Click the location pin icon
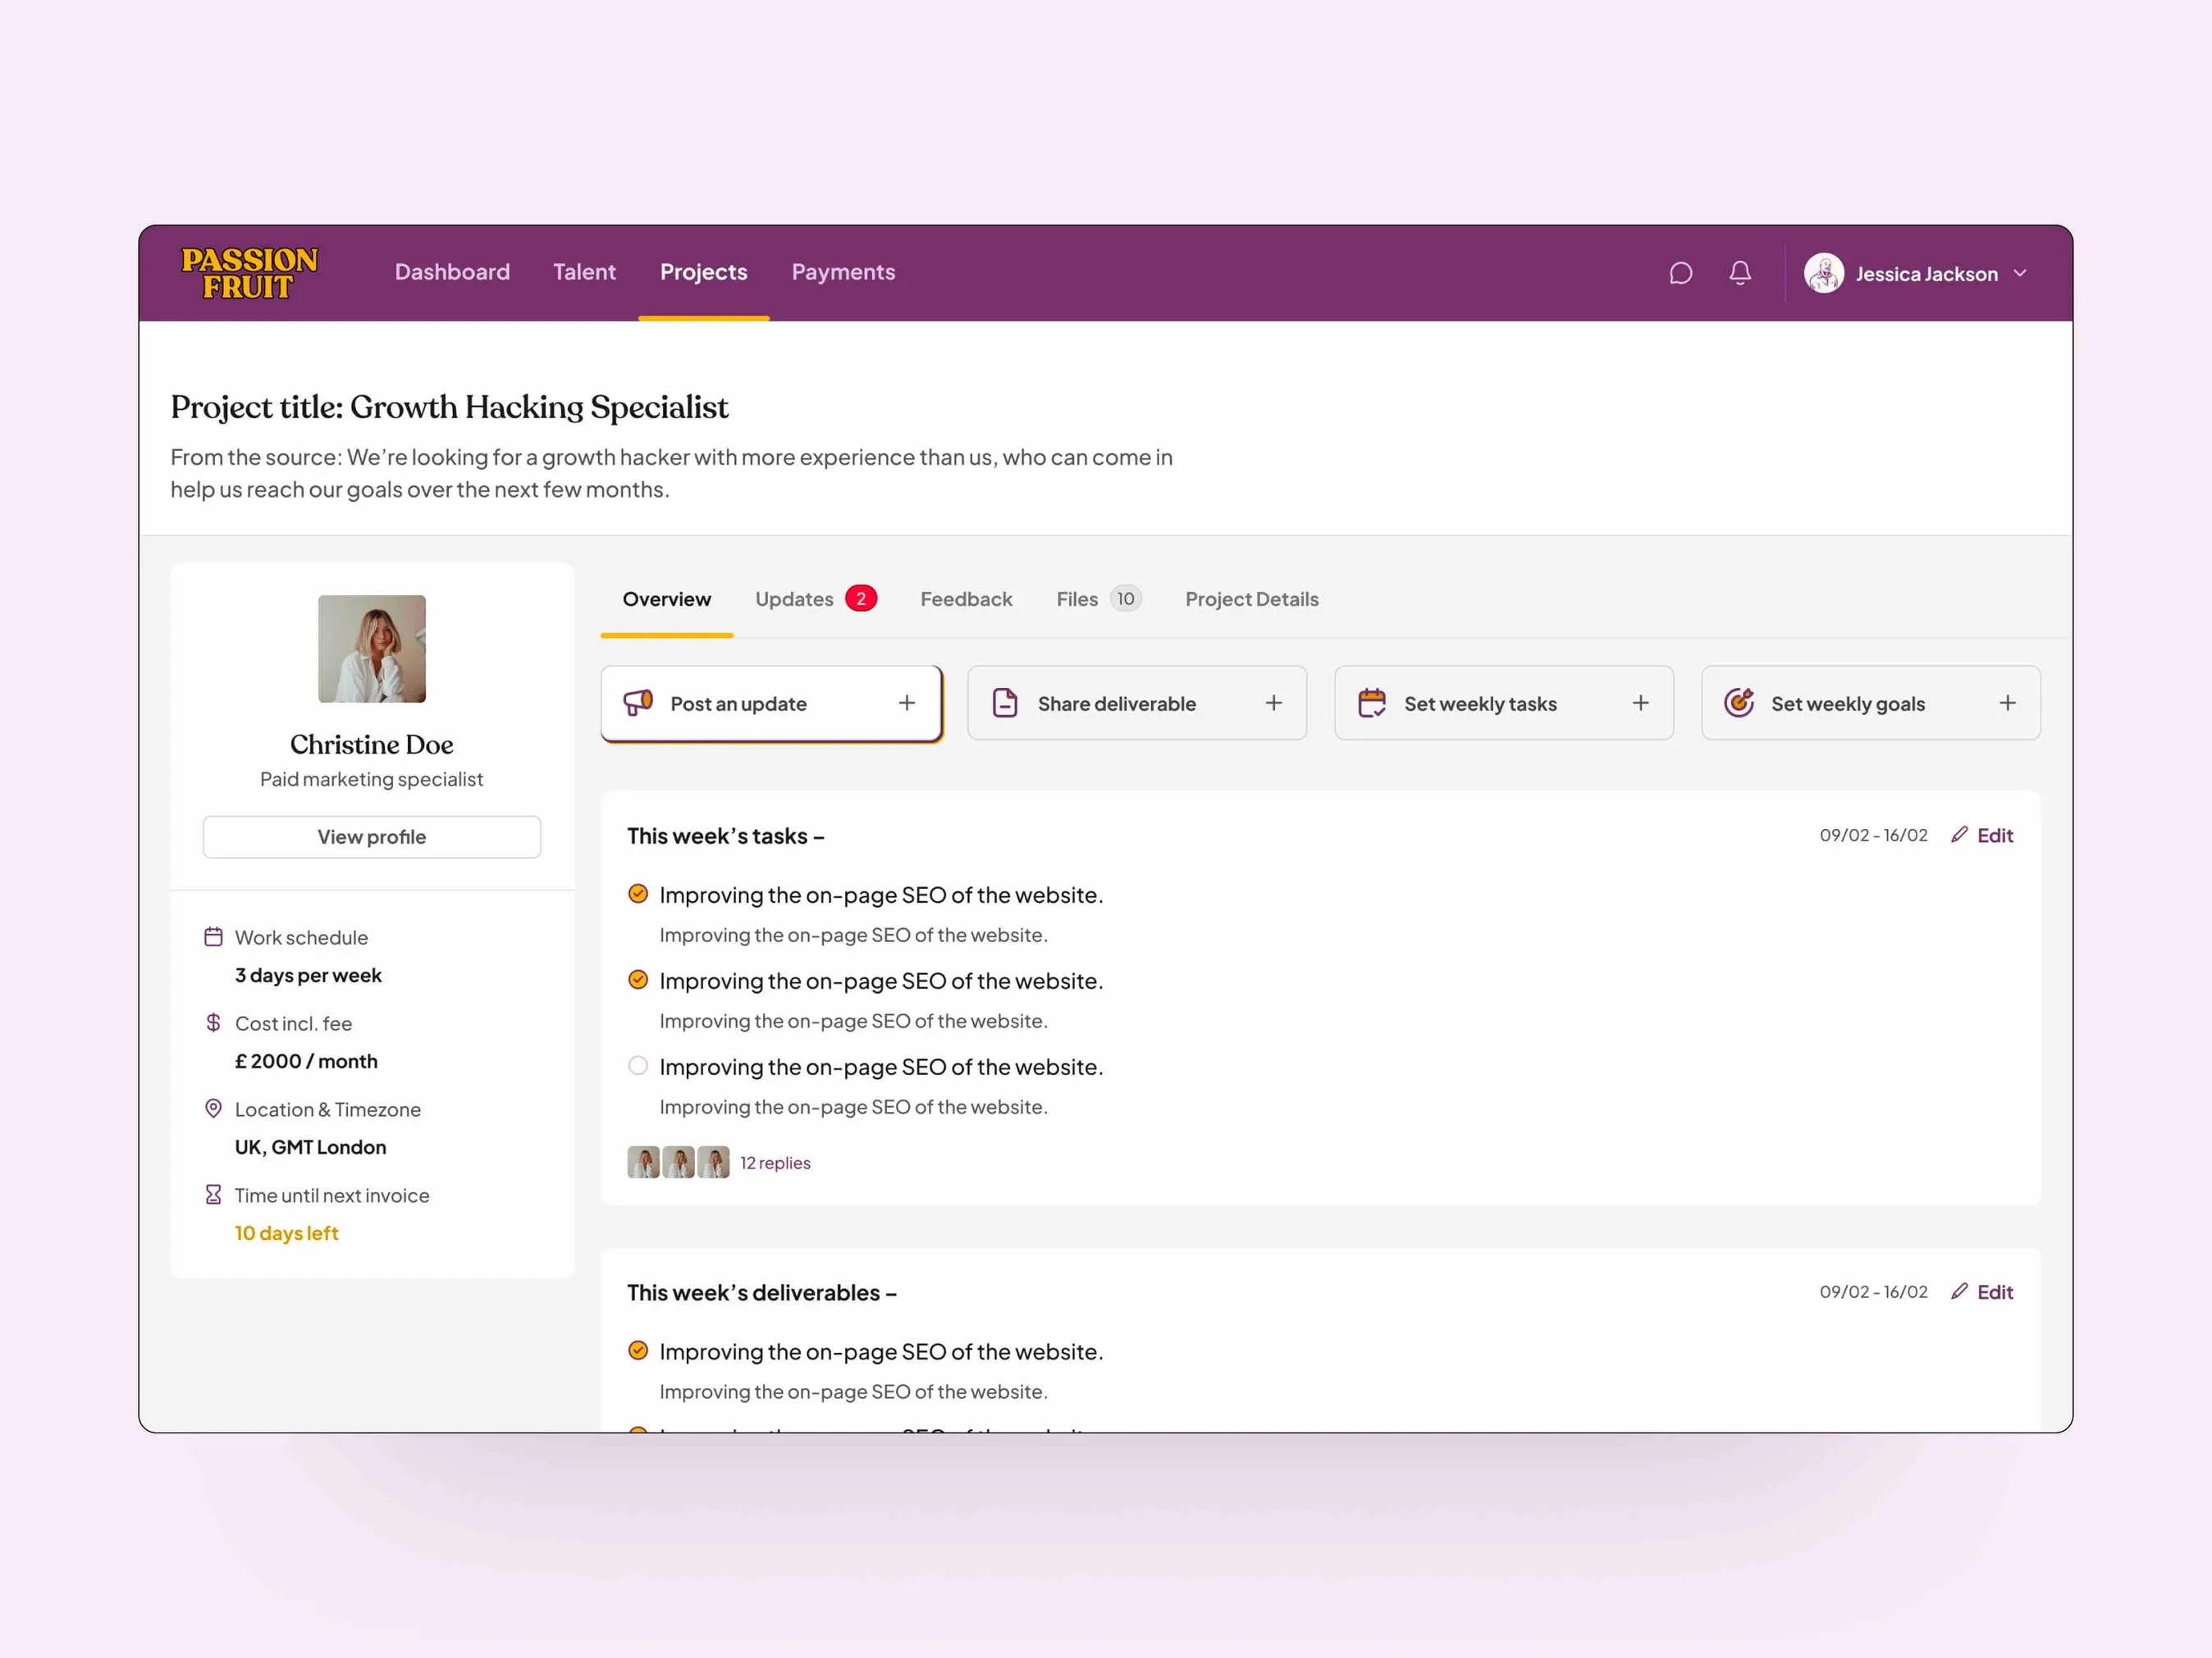This screenshot has width=2212, height=1658. tap(213, 1109)
